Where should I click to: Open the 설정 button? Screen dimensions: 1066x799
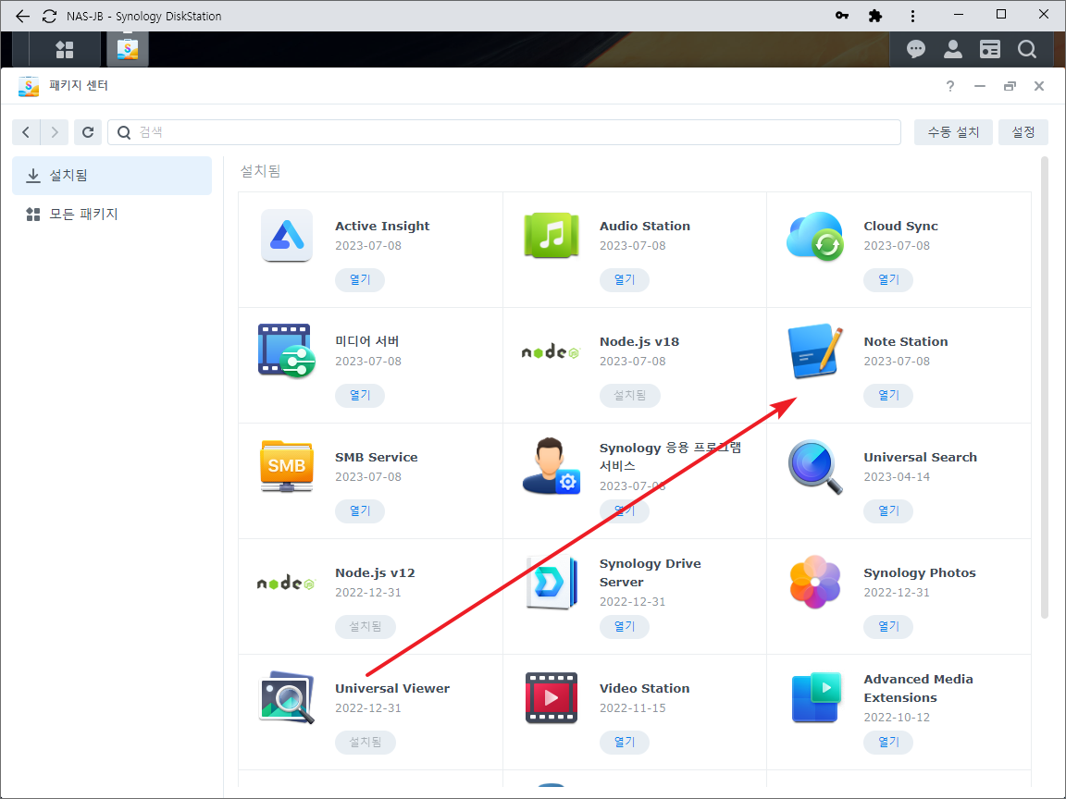[x=1023, y=132]
